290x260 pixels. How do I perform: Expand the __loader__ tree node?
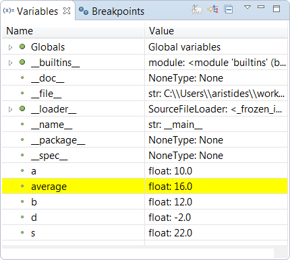pyautogui.click(x=10, y=109)
